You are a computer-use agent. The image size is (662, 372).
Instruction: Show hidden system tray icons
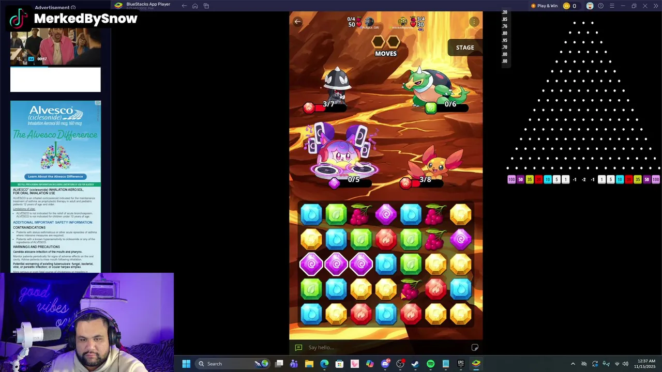(x=573, y=364)
